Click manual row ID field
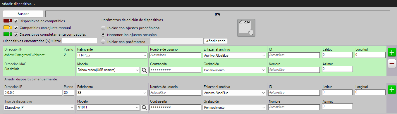The image size is (397, 114). tap(294, 93)
